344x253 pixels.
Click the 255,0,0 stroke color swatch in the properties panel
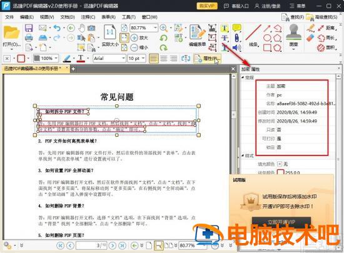coord(281,172)
